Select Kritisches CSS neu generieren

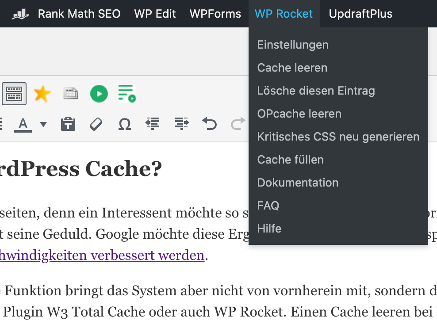pyautogui.click(x=338, y=137)
